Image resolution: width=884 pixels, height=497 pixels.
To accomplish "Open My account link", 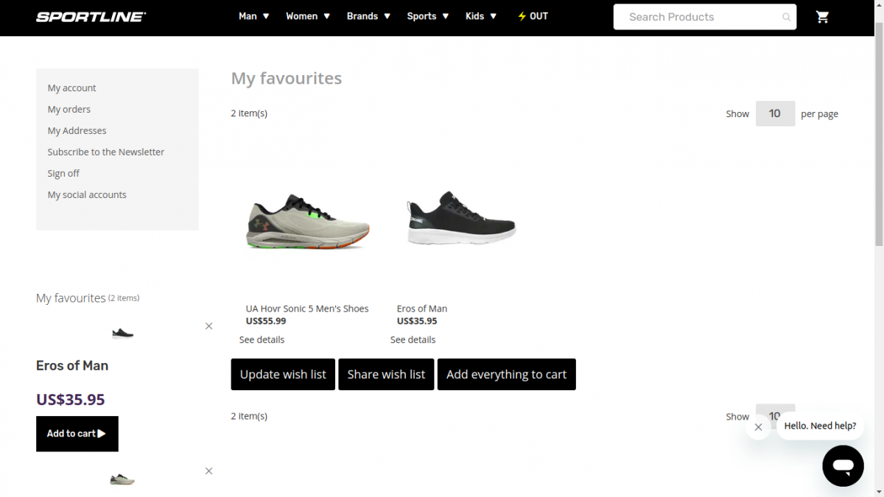I will [x=72, y=88].
